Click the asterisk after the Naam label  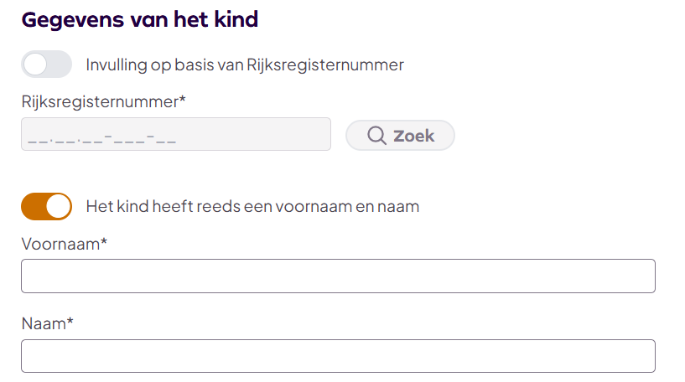70,322
